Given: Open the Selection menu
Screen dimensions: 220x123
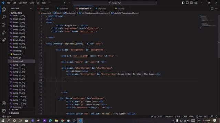Looking at the screenshot, I should (23, 3).
